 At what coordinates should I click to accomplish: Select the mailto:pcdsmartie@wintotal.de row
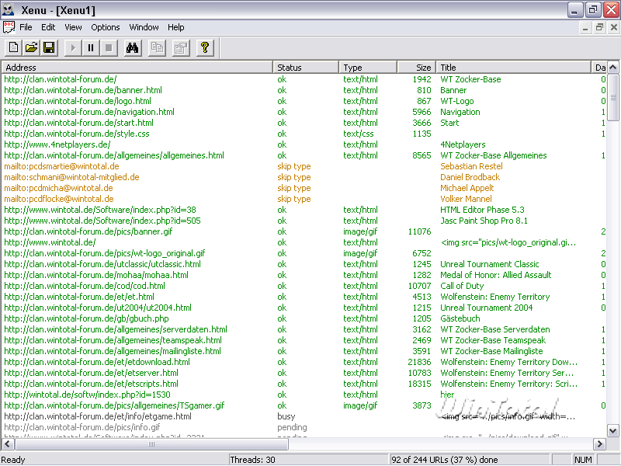click(x=61, y=166)
